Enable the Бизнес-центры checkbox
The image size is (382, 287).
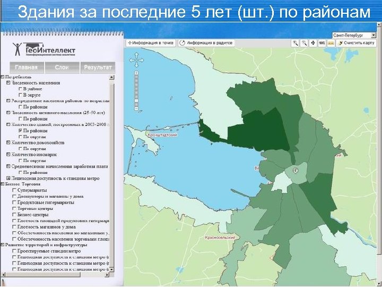click(x=15, y=215)
